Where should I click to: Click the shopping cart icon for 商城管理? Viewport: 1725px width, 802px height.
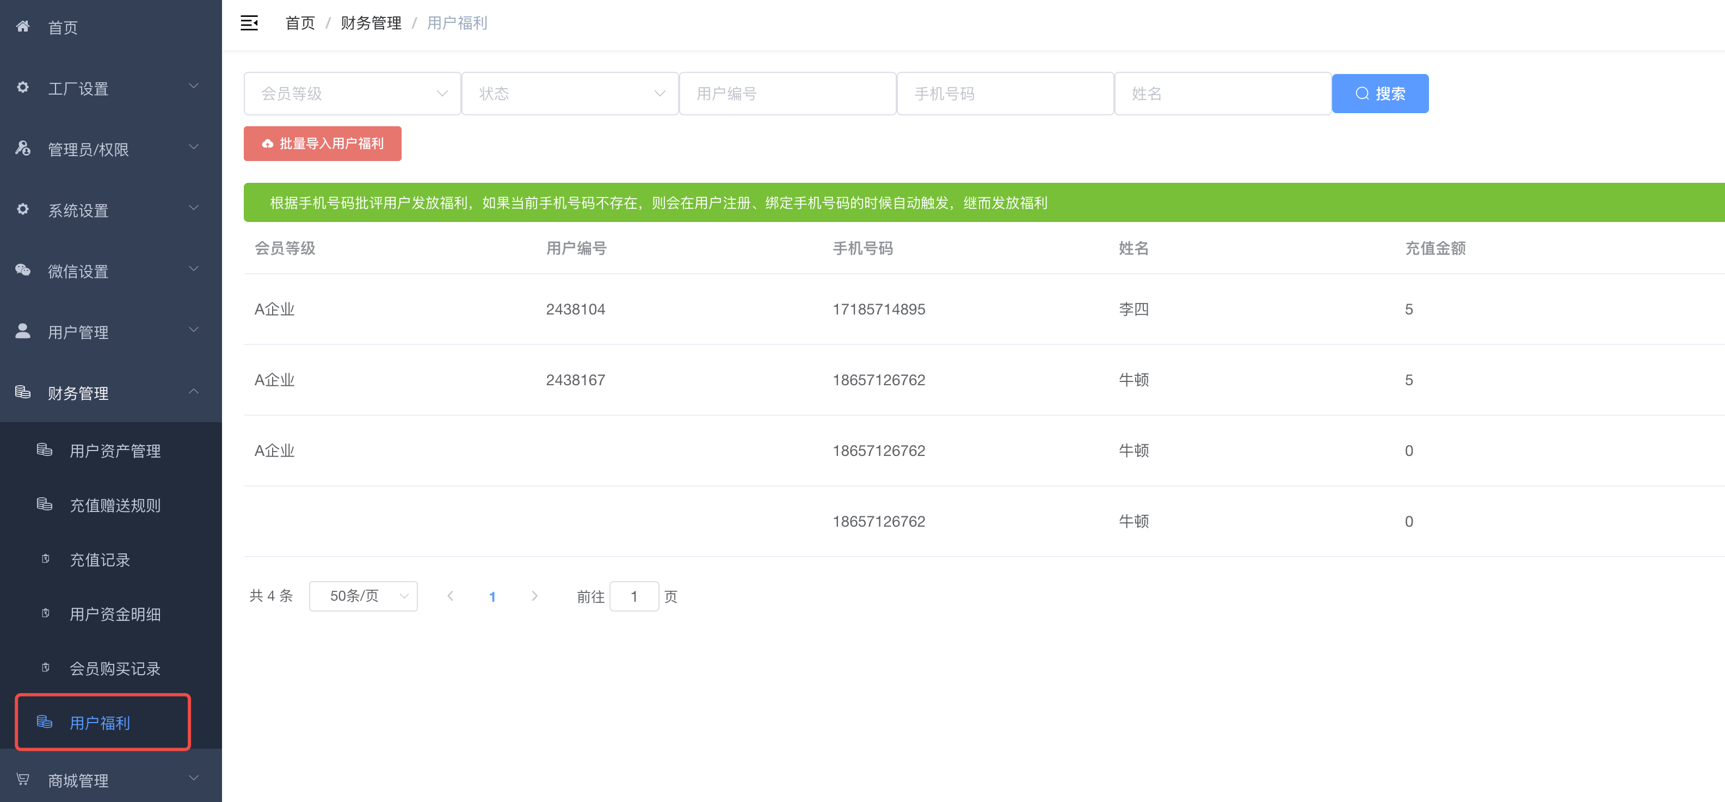pyautogui.click(x=23, y=779)
